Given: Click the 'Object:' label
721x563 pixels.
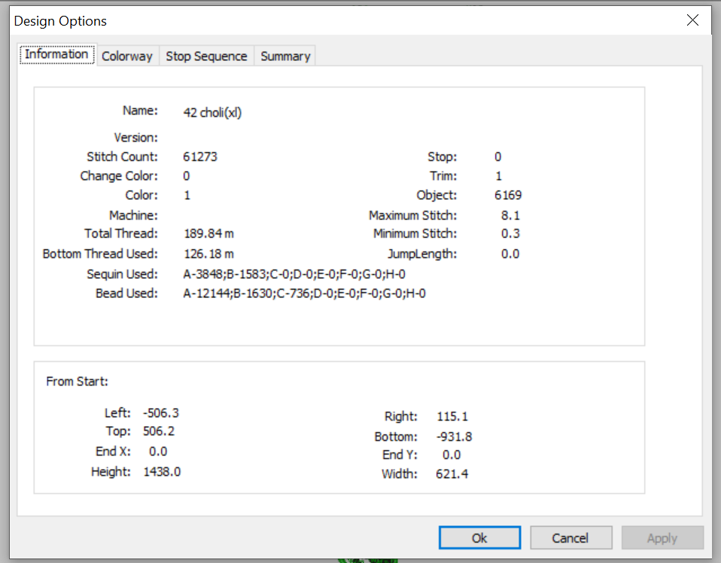Looking at the screenshot, I should point(437,196).
